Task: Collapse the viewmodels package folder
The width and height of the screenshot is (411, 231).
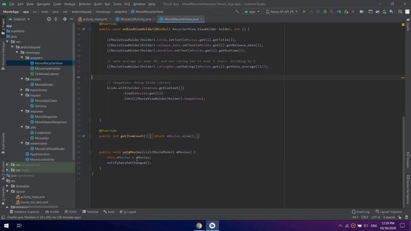Action: tap(22, 143)
